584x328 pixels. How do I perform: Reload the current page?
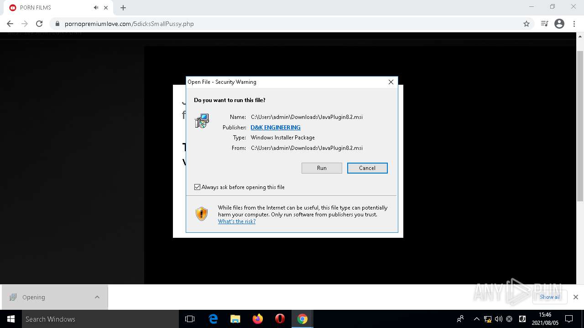point(39,24)
